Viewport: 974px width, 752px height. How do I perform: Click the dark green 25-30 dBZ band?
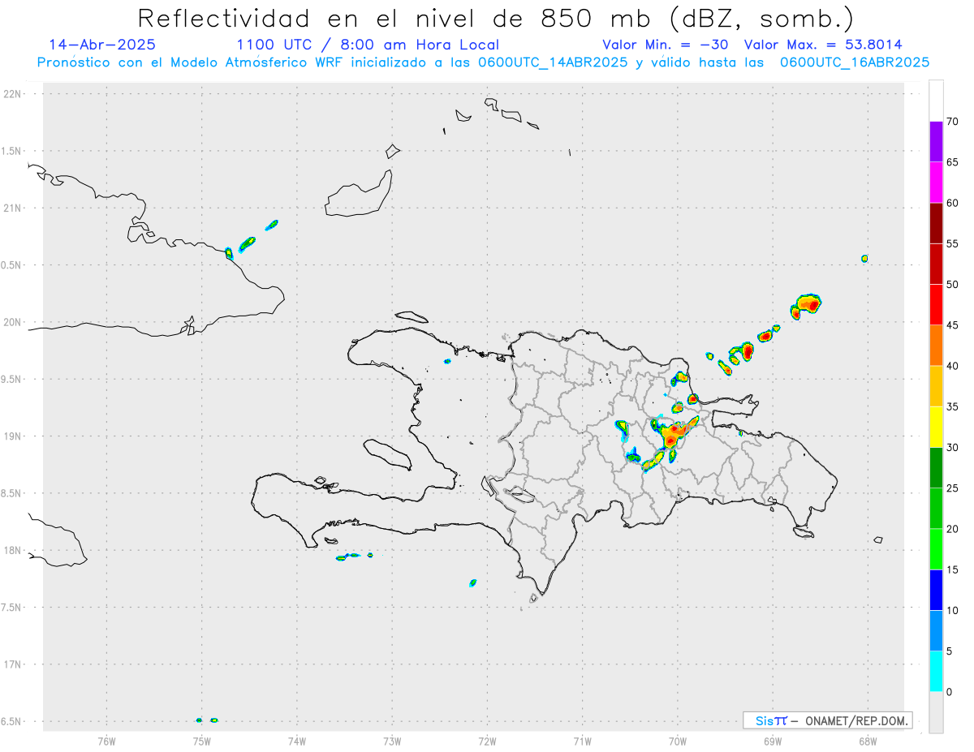click(936, 467)
